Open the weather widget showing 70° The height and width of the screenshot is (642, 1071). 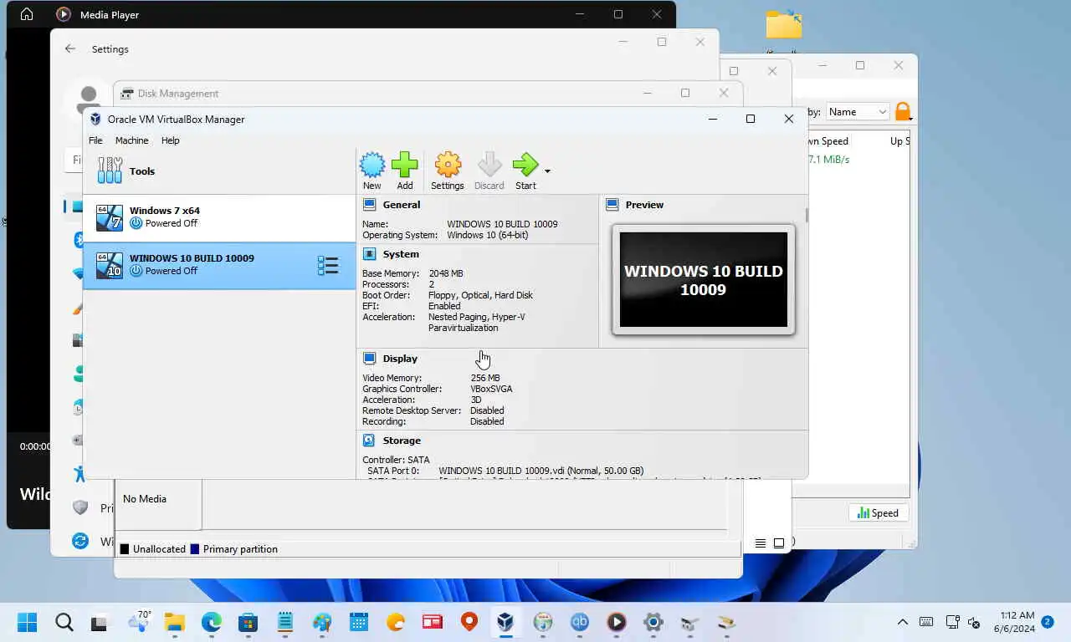(138, 620)
